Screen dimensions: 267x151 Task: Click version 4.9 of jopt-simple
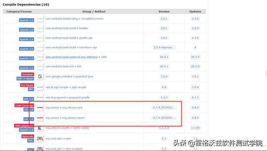[164, 87]
